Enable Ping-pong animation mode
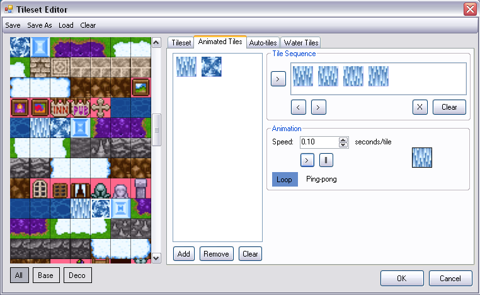 321,179
